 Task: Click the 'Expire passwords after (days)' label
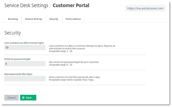pos(19,74)
